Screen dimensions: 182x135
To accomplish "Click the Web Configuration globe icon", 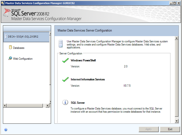I will click(x=10, y=58).
